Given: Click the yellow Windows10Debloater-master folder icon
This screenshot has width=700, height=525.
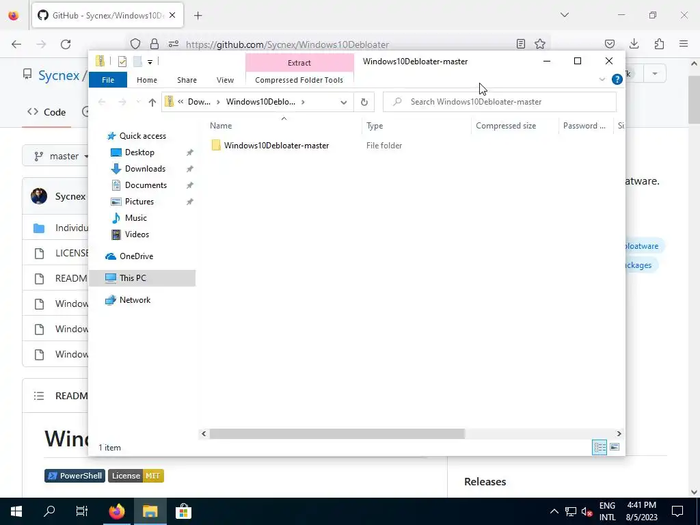Looking at the screenshot, I should (216, 145).
